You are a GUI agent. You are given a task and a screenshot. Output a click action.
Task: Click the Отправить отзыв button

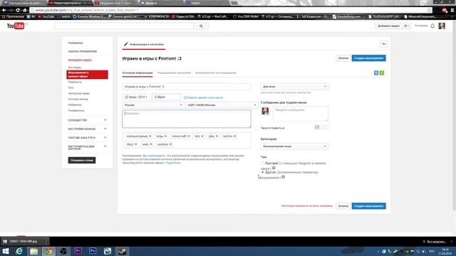click(x=82, y=160)
